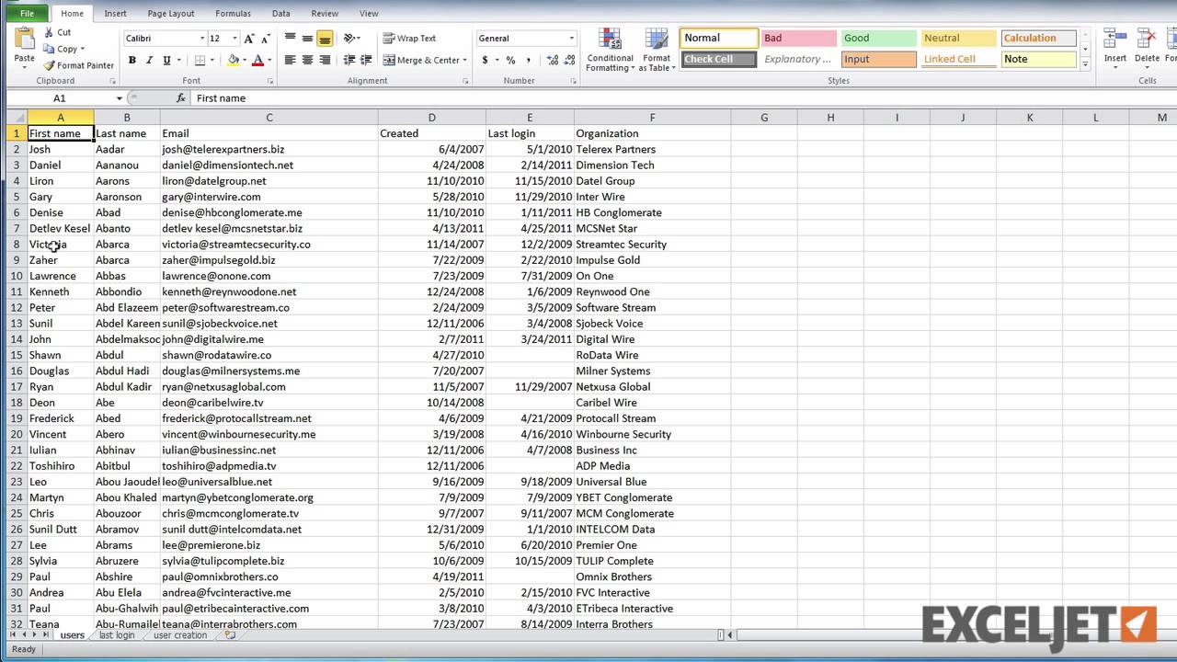Apply the Note cell style

pos(1038,59)
